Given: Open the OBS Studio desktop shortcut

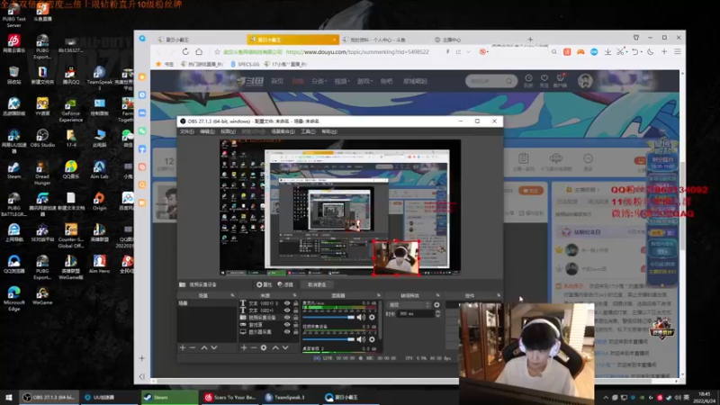Looking at the screenshot, I should 42,139.
